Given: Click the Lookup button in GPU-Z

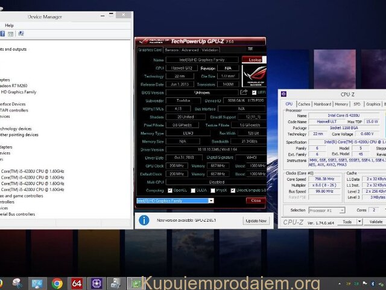Looking at the screenshot, I should pos(254,60).
